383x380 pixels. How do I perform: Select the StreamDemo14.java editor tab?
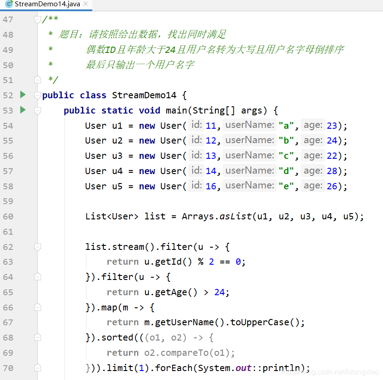(x=47, y=4)
